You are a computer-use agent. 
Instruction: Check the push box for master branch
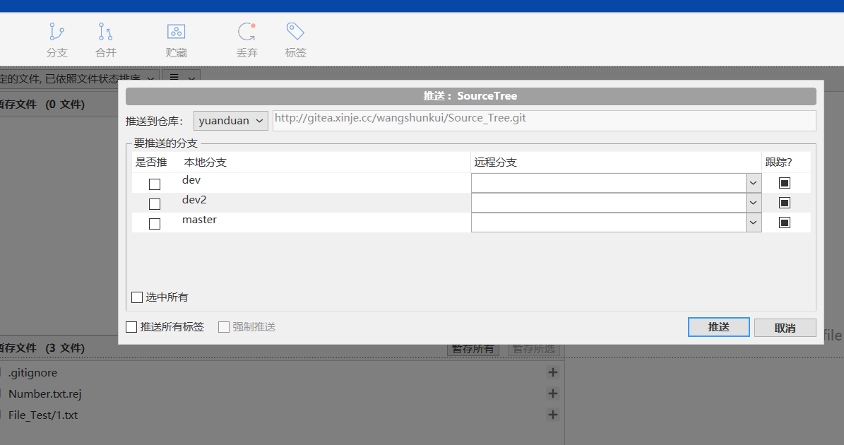click(x=155, y=224)
